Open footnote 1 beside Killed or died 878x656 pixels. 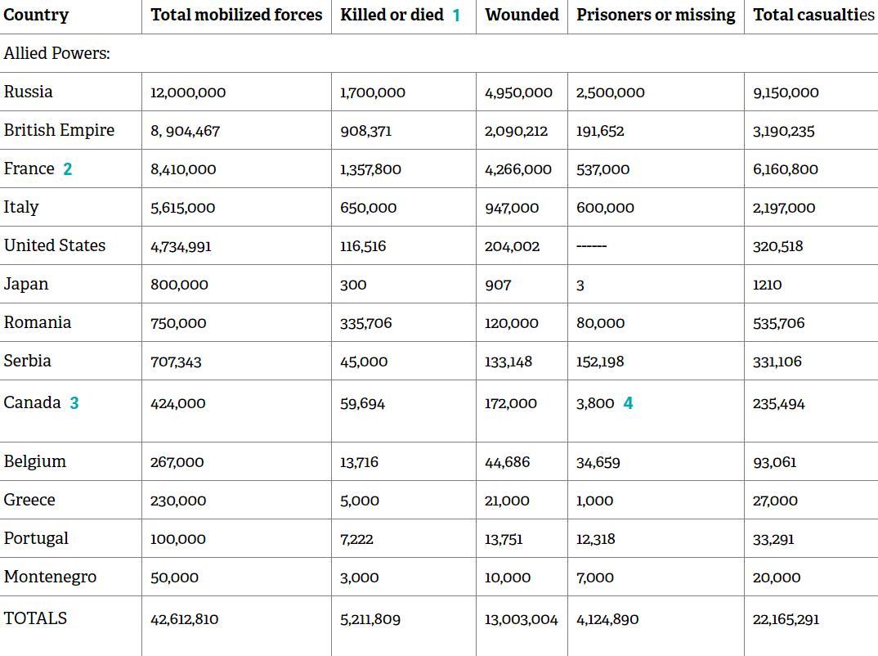[x=456, y=15]
